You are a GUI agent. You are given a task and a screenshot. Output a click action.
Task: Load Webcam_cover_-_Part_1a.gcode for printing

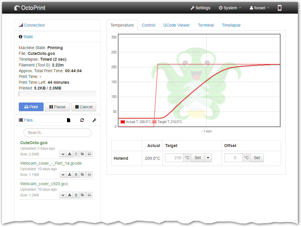pyautogui.click(x=83, y=174)
